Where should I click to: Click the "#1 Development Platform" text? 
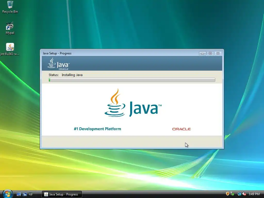97,129
